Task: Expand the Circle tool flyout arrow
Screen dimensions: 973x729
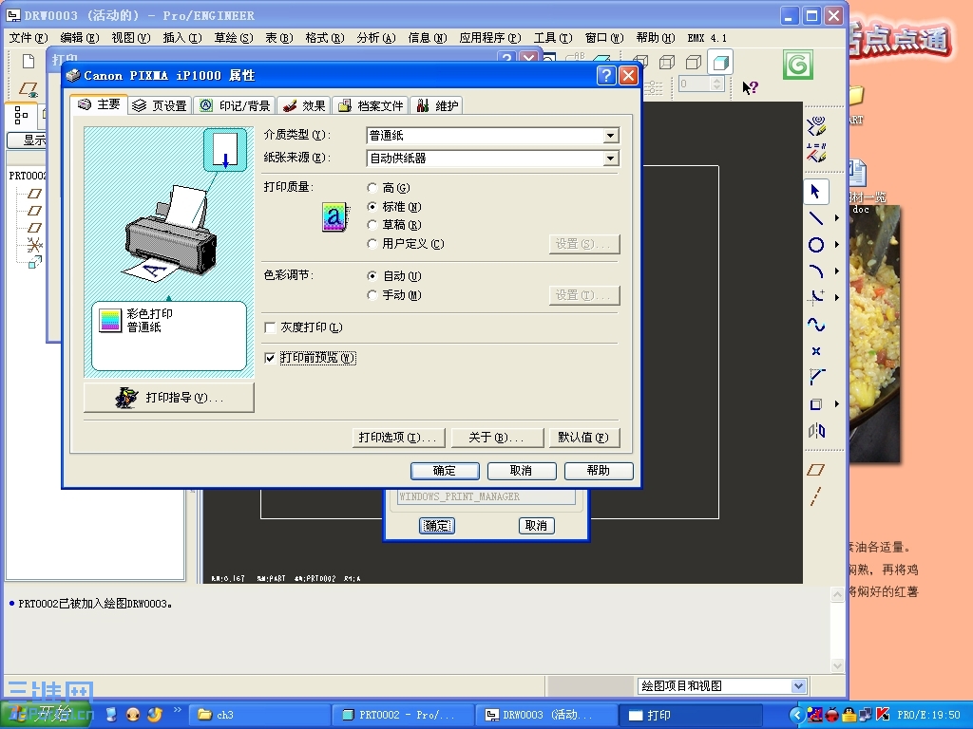Action: 836,245
